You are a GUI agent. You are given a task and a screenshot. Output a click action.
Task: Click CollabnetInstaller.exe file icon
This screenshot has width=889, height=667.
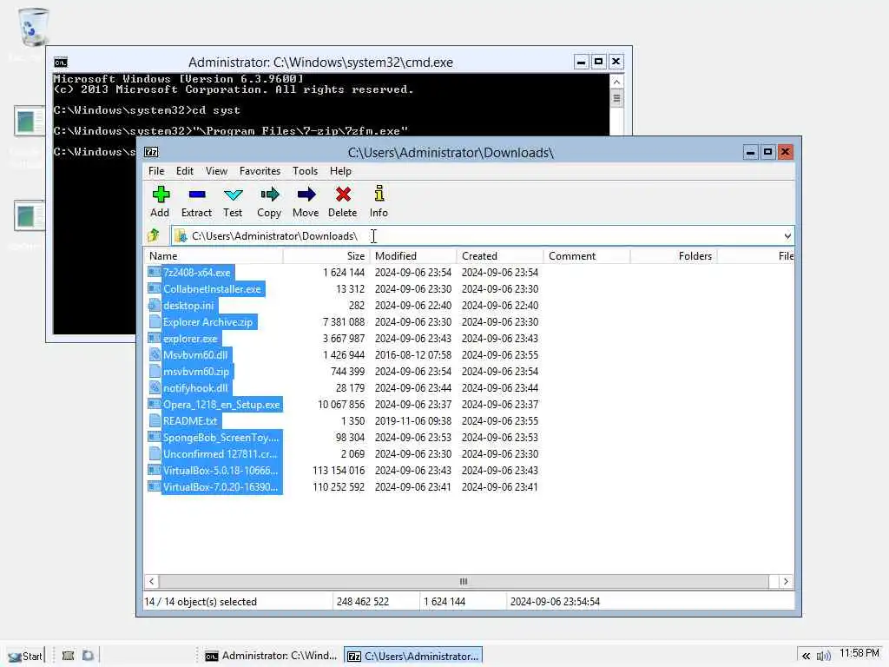[155, 288]
